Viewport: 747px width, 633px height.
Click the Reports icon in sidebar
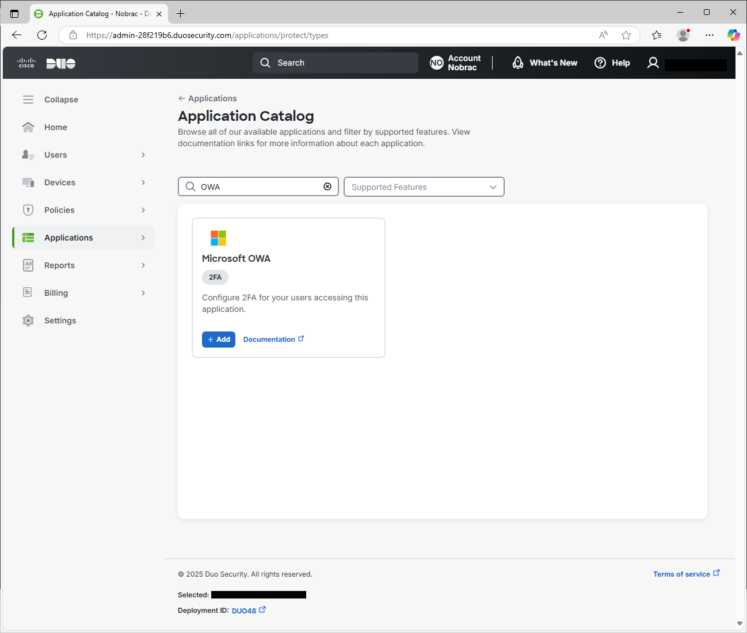[x=28, y=265]
